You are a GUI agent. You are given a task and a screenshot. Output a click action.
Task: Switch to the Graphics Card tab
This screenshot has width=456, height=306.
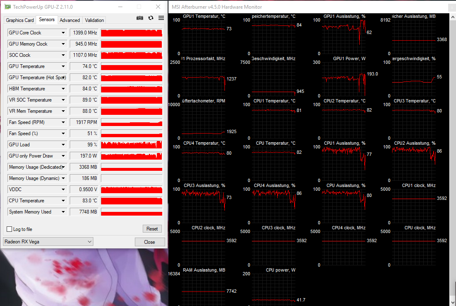20,20
